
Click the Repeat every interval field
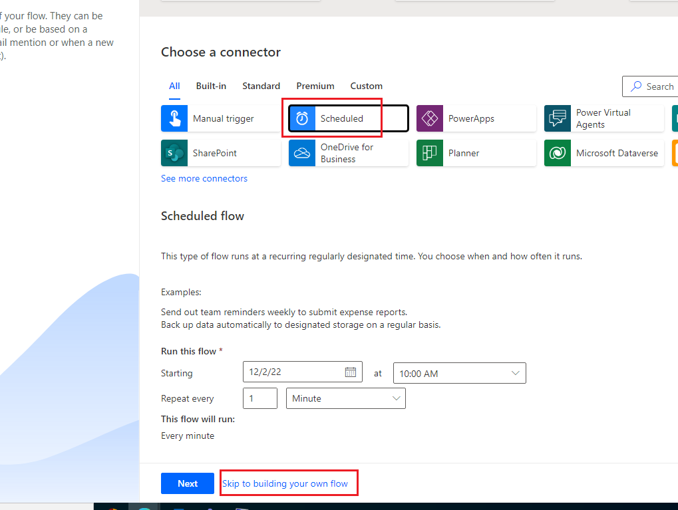[x=260, y=398]
